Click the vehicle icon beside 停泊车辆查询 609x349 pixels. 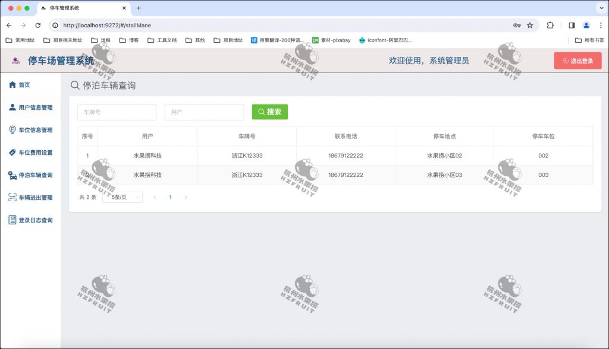(x=12, y=174)
